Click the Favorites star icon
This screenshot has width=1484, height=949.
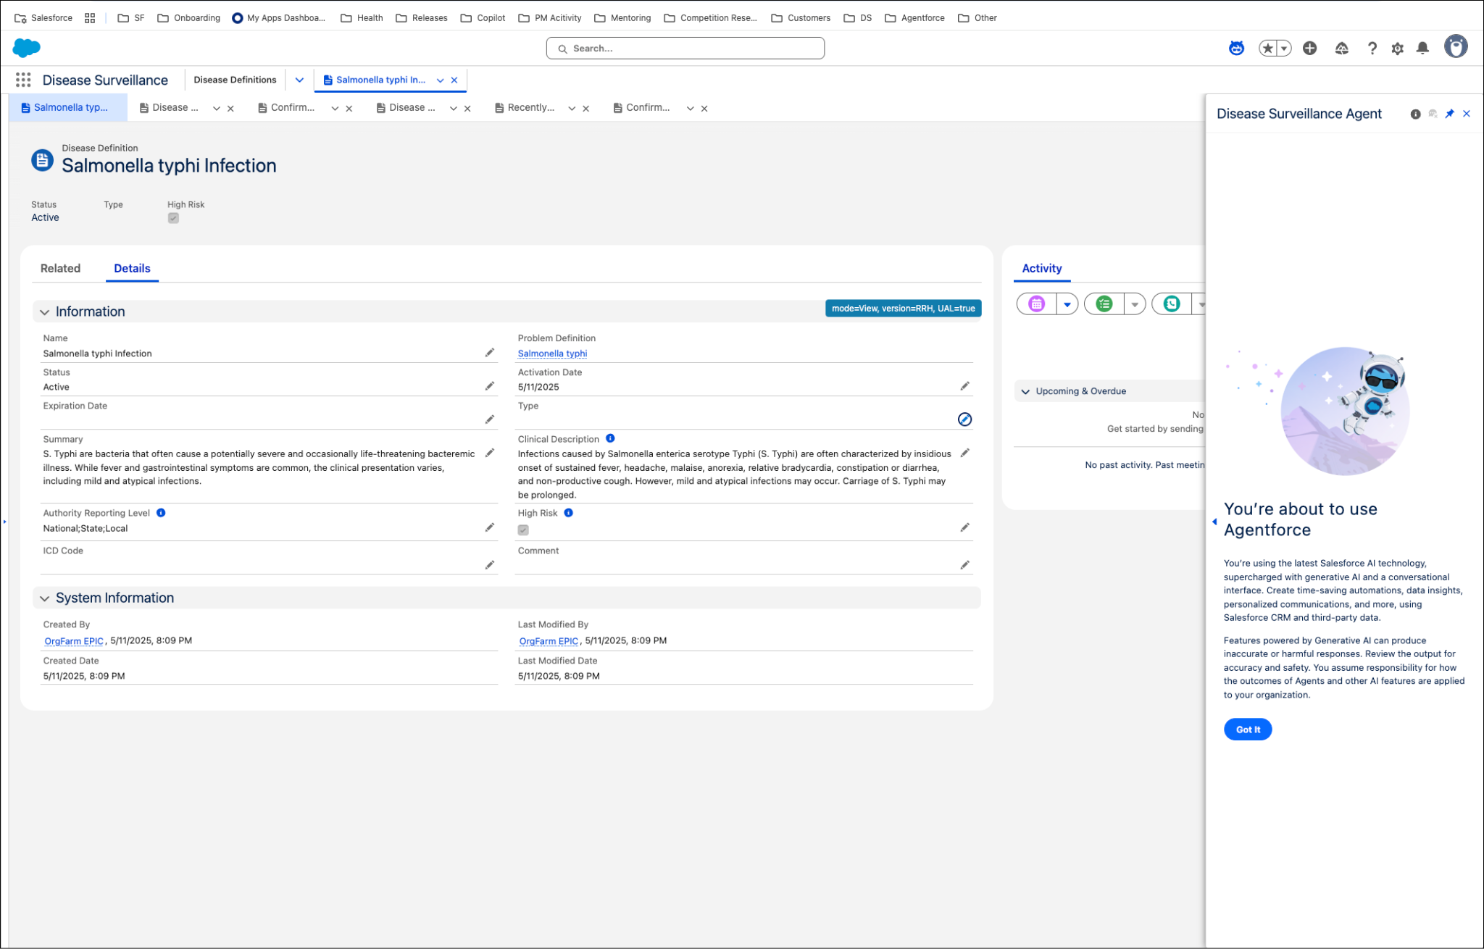point(1267,49)
